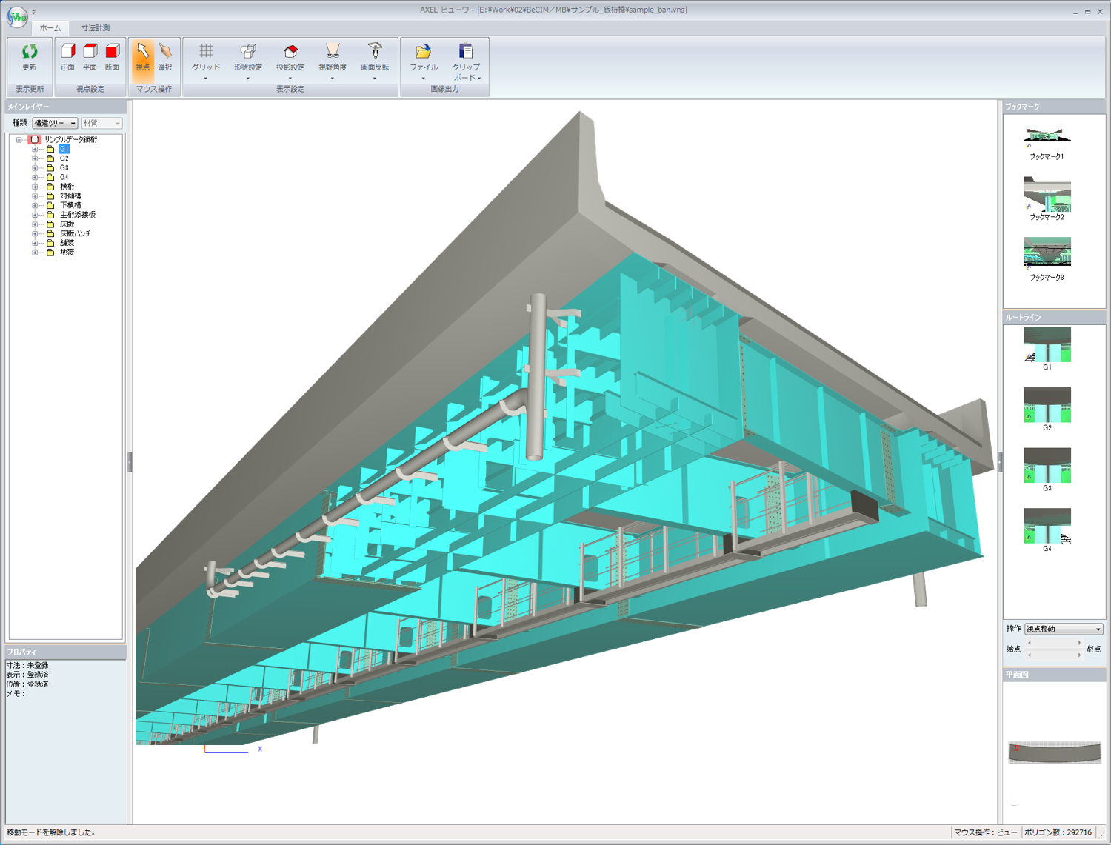Expand the 横桁 tree node
The width and height of the screenshot is (1111, 845).
pyautogui.click(x=35, y=187)
